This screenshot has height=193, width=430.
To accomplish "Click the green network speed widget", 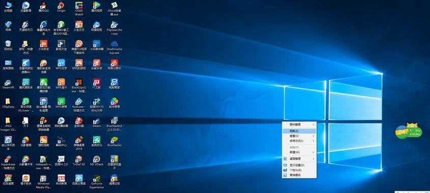I will click(x=415, y=133).
